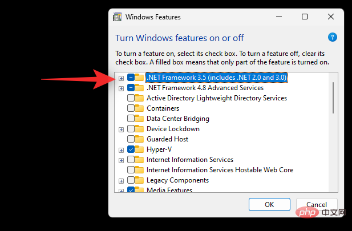This screenshot has height=231, width=352.
Task: Click the Legacy Components folder icon
Action: pyautogui.click(x=140, y=180)
